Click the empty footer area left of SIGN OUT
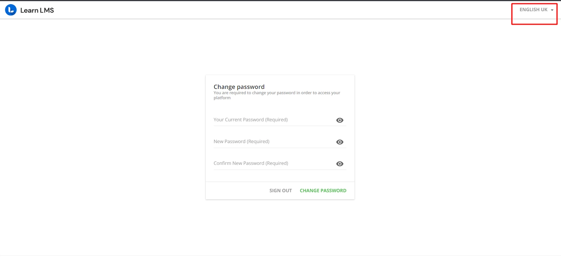This screenshot has width=561, height=262. coord(235,191)
